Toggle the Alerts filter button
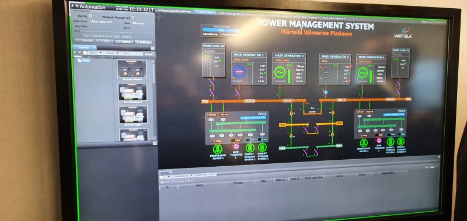 point(124,41)
